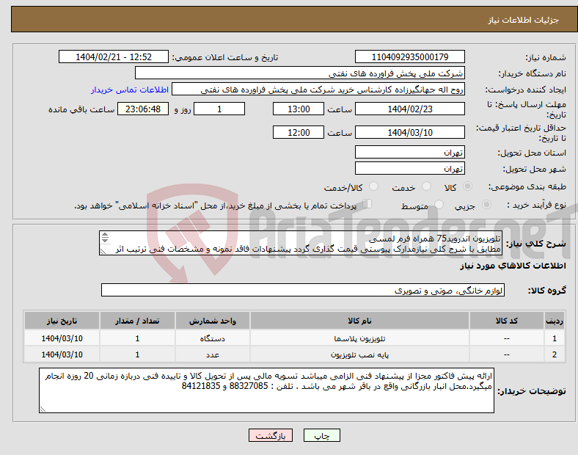This screenshot has width=578, height=455.
Task: Click the price validity time 12:00
Action: (x=299, y=132)
